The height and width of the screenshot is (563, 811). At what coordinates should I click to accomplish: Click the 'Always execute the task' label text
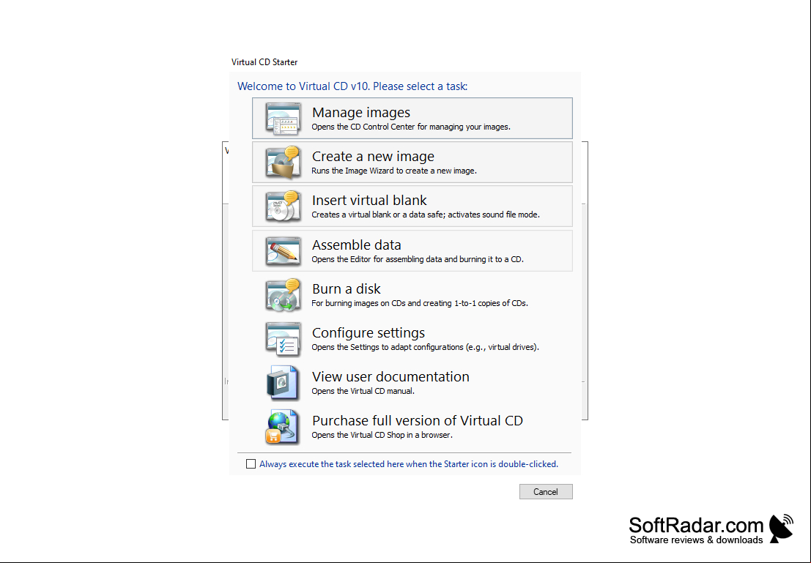click(x=409, y=463)
